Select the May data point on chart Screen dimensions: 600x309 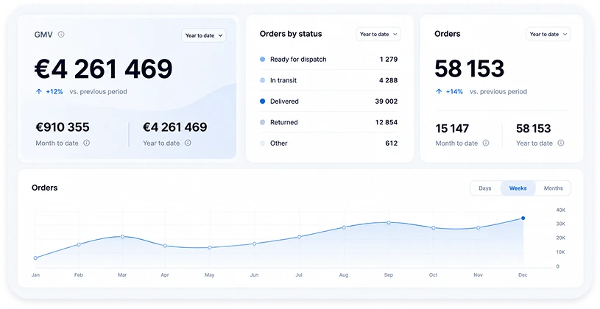tap(210, 247)
